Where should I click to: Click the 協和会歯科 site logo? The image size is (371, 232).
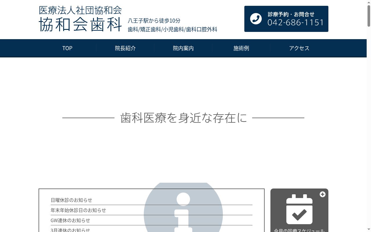(x=80, y=24)
